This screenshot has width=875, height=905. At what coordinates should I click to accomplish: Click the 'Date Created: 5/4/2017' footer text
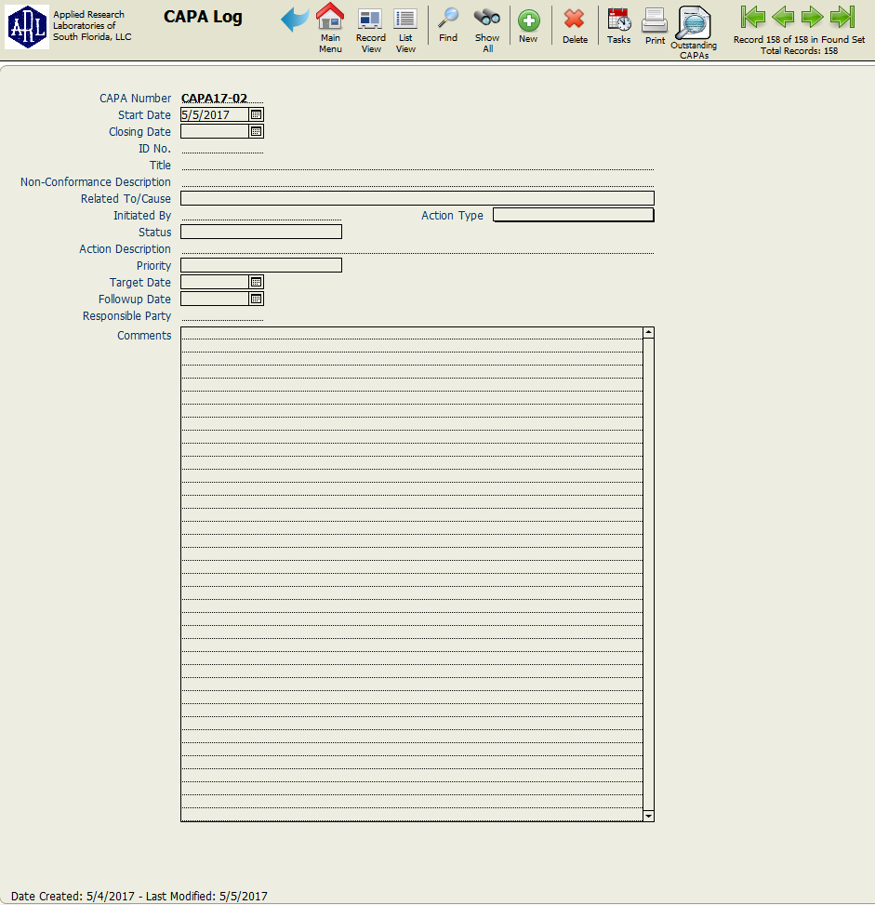click(73, 897)
